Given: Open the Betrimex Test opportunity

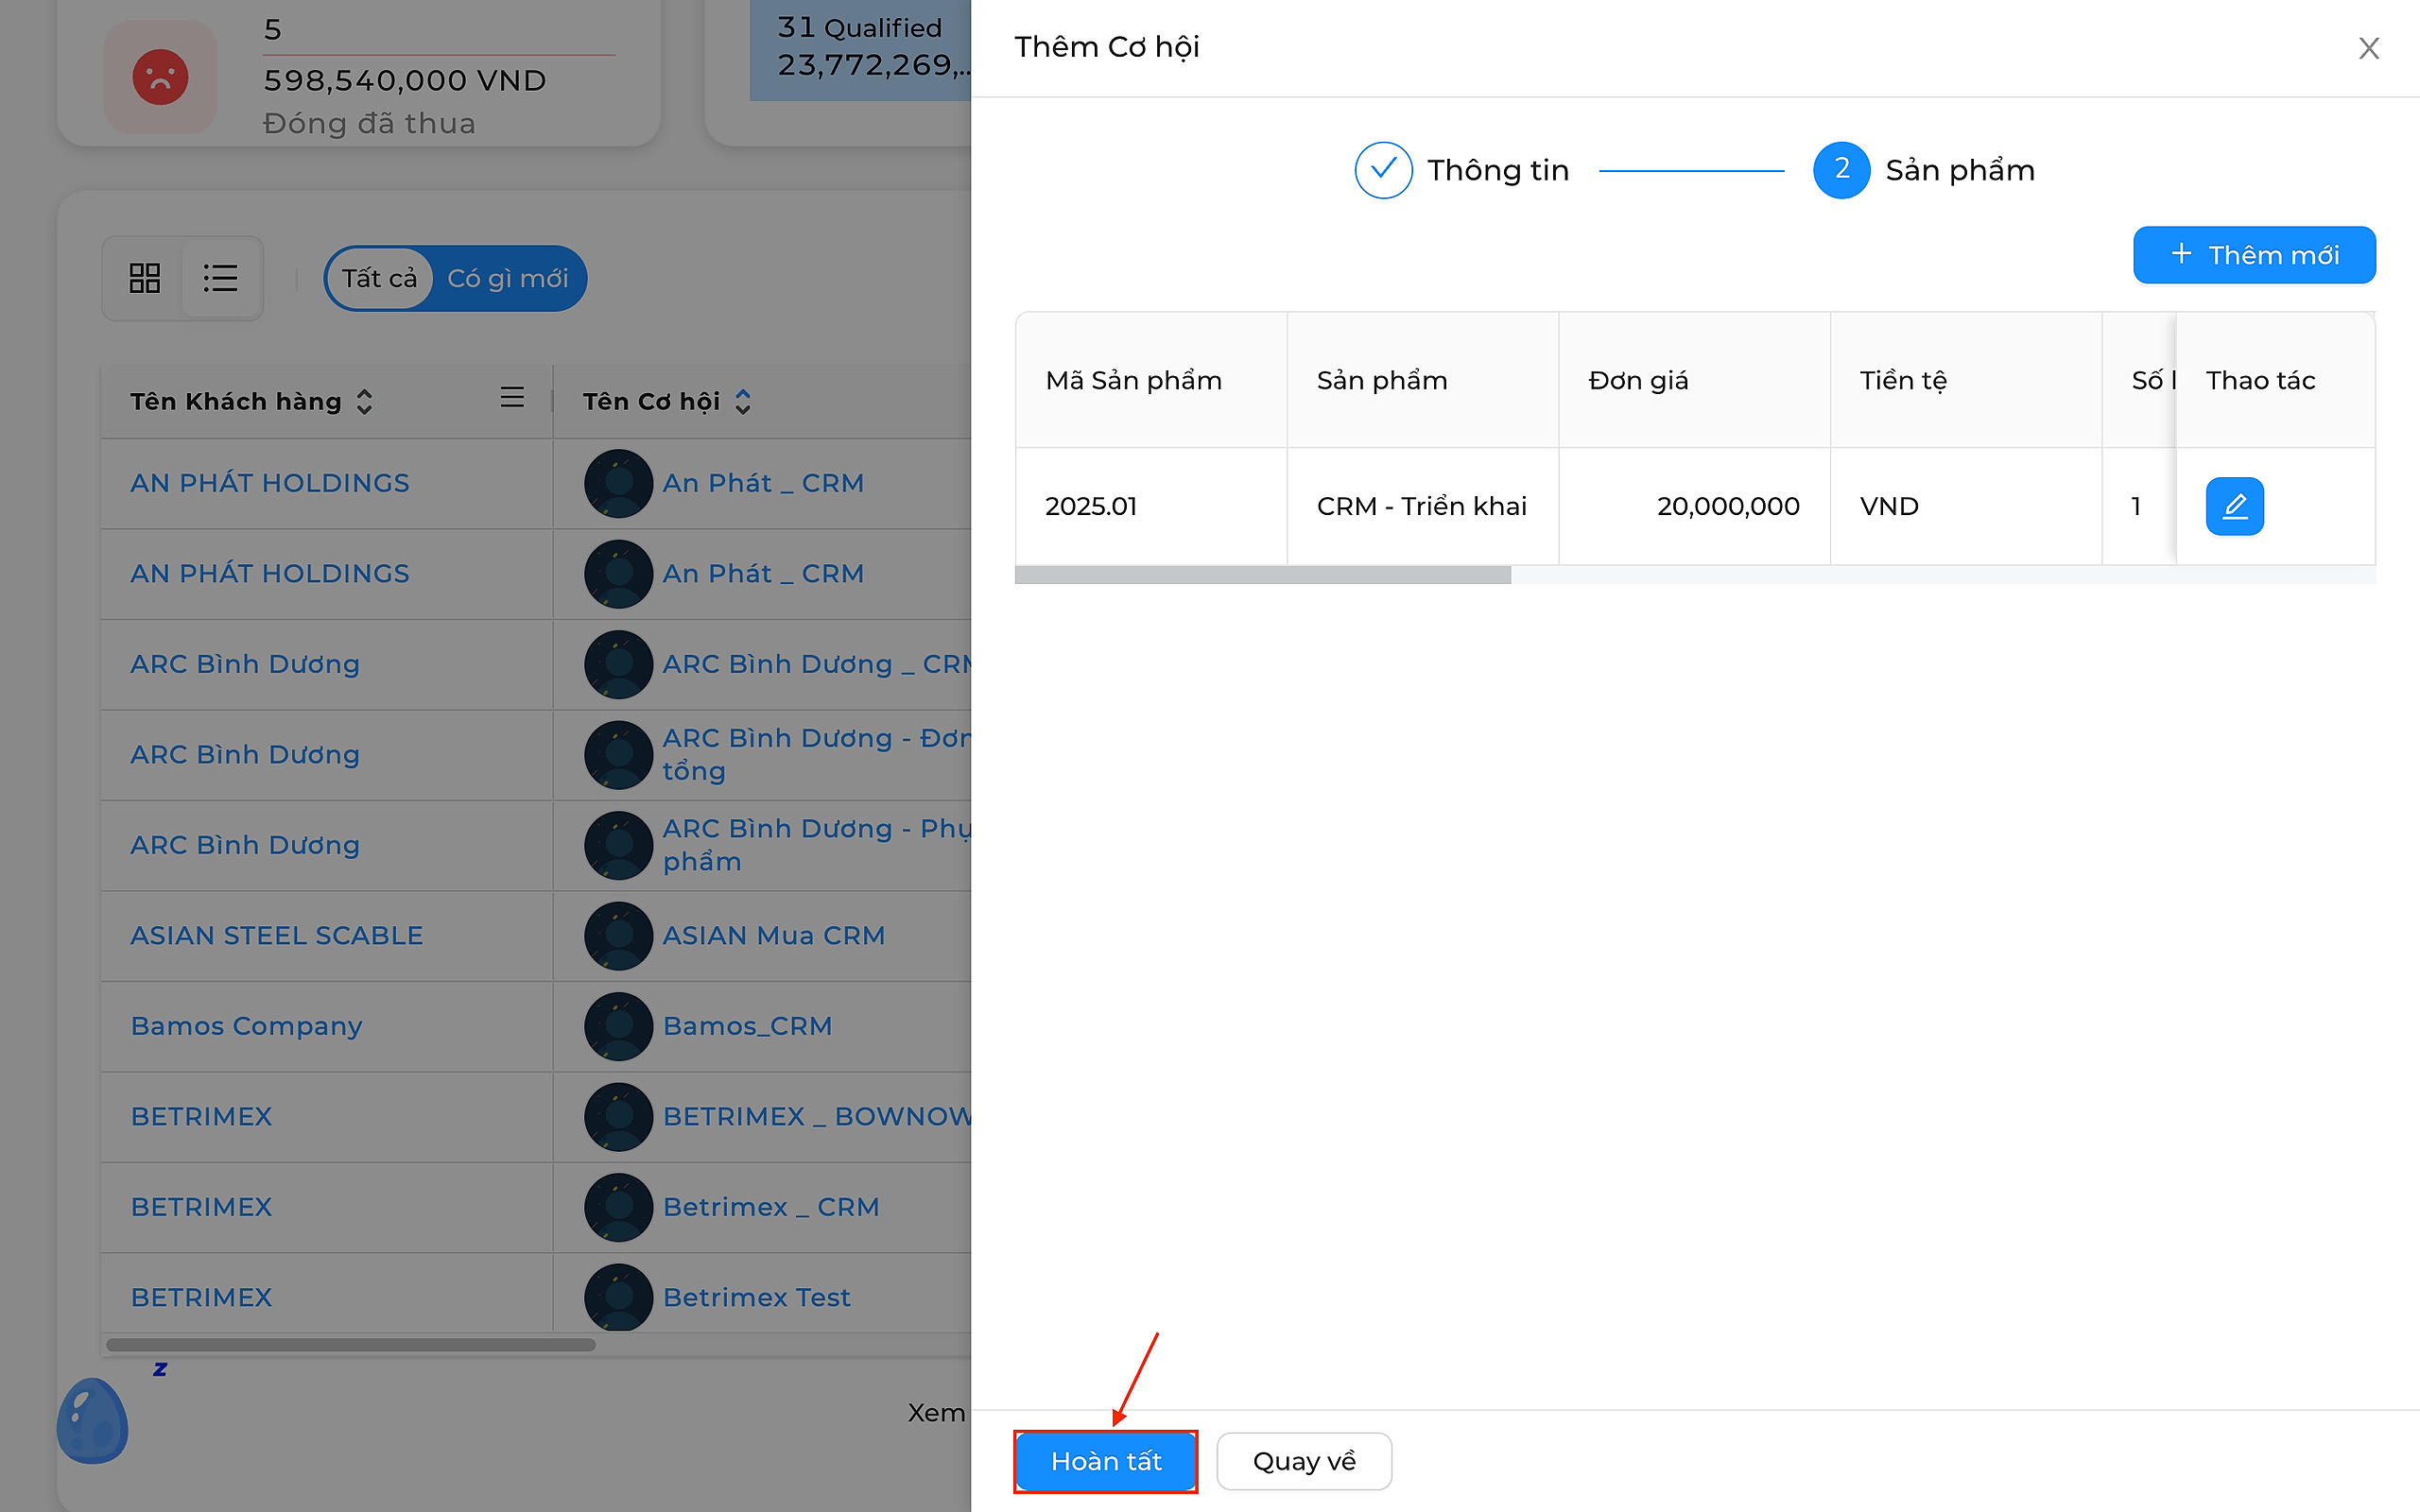Looking at the screenshot, I should [x=756, y=1298].
